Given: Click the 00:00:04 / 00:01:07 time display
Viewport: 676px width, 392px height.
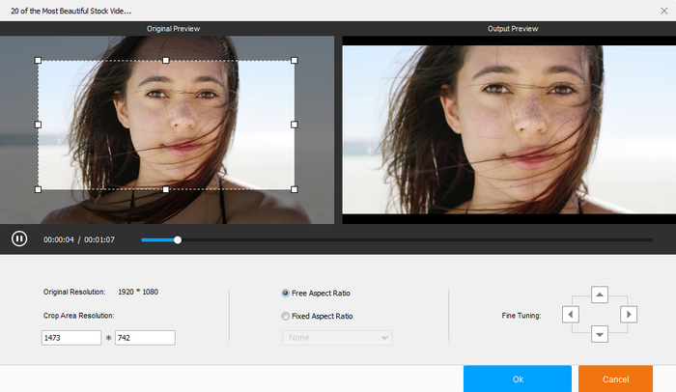Looking at the screenshot, I should [79, 239].
